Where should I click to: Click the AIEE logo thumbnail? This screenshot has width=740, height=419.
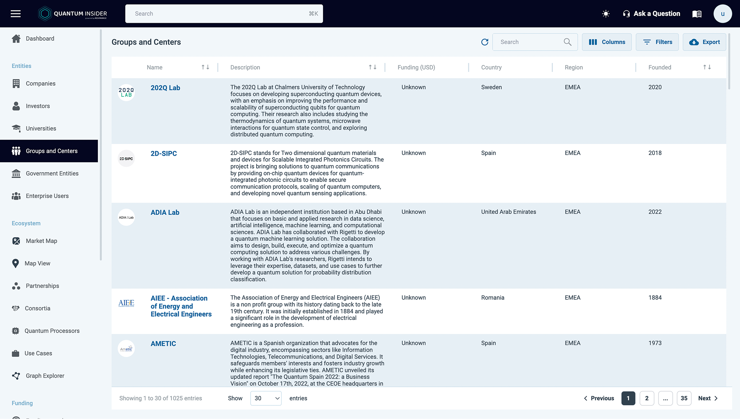point(126,303)
